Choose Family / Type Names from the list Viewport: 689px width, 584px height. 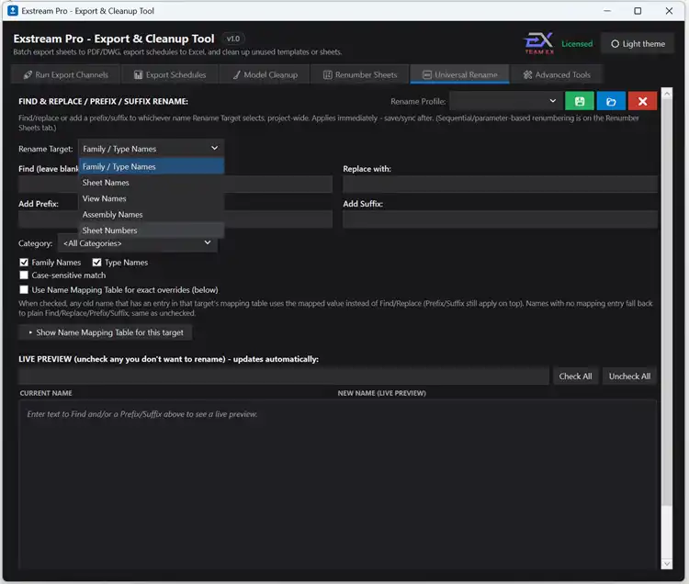pyautogui.click(x=152, y=166)
